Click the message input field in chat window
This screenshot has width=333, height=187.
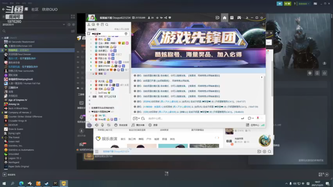click(193, 118)
